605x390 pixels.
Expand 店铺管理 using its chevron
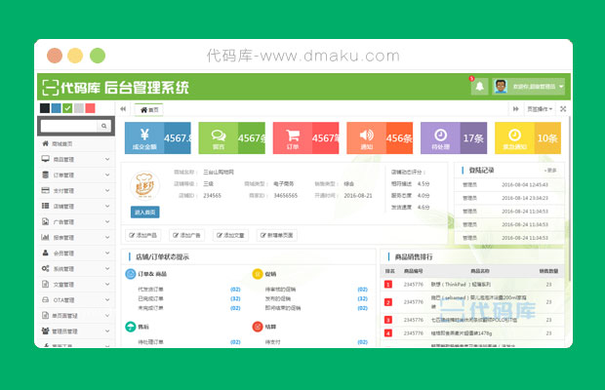tap(107, 206)
